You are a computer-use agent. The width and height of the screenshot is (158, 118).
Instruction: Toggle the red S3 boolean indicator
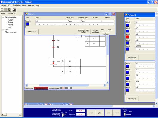pos(127,37)
